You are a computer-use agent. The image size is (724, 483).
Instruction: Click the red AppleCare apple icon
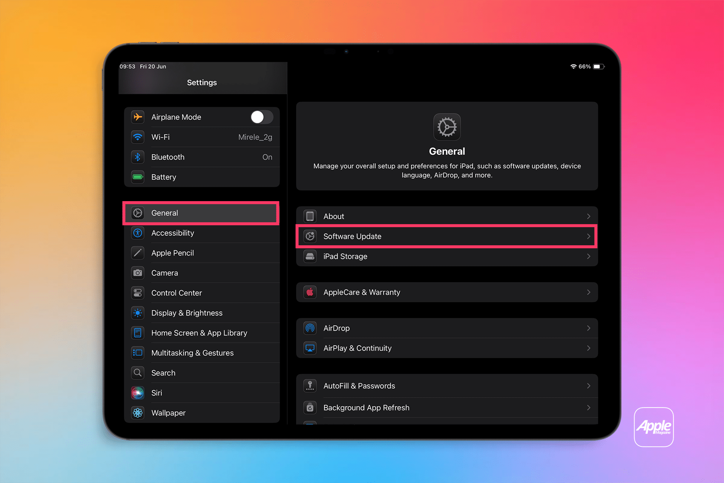click(310, 292)
